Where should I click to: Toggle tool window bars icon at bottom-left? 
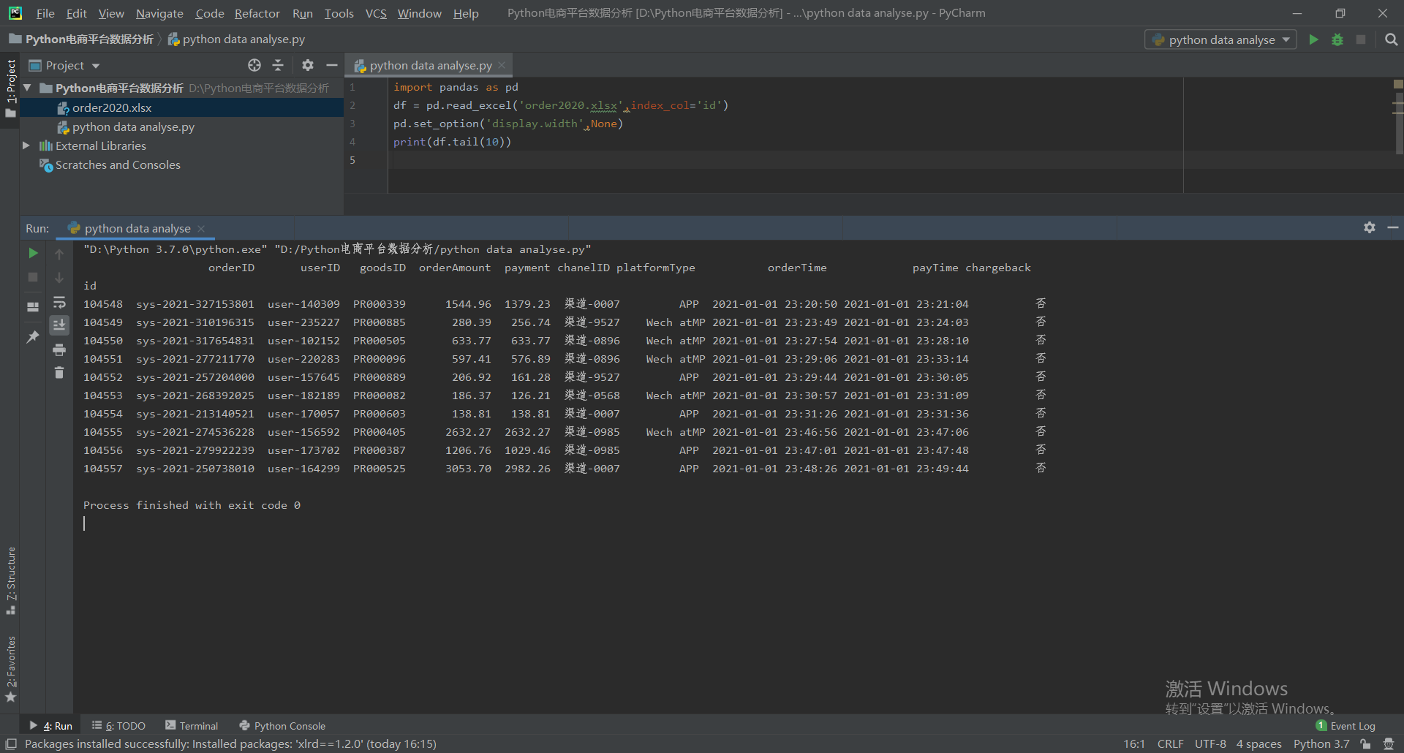coord(11,744)
